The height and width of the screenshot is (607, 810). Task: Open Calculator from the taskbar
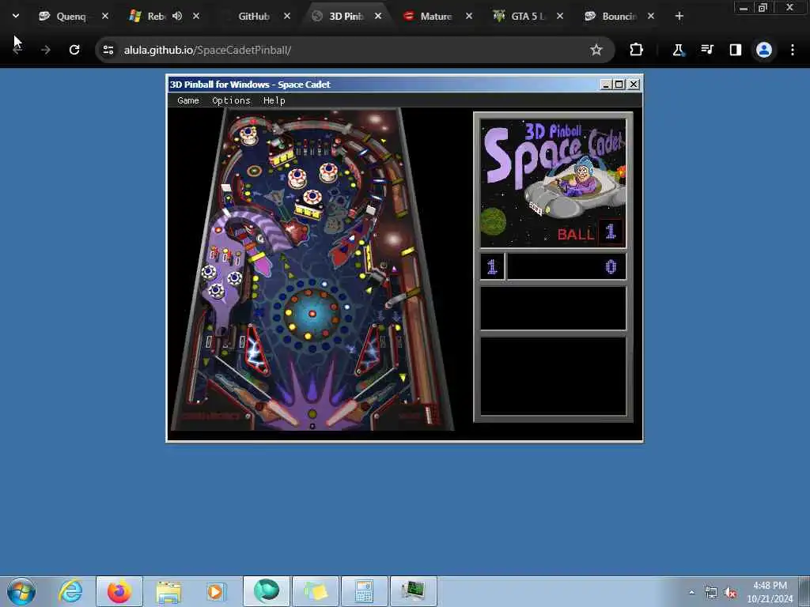coord(364,591)
